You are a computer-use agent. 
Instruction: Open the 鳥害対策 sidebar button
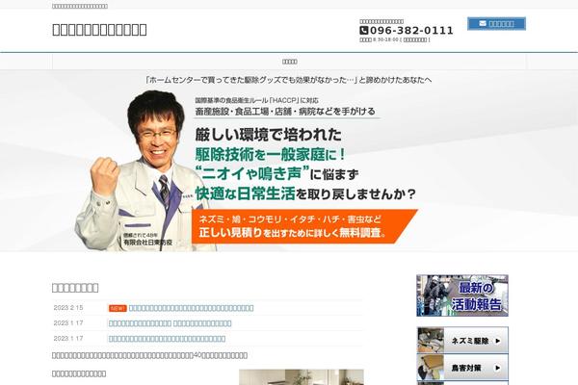[x=462, y=368]
